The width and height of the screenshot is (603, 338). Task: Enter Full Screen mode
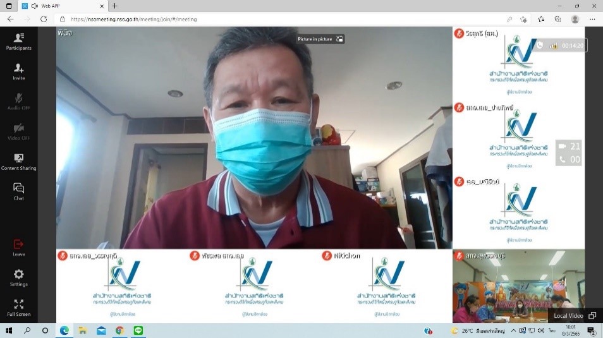point(18,308)
